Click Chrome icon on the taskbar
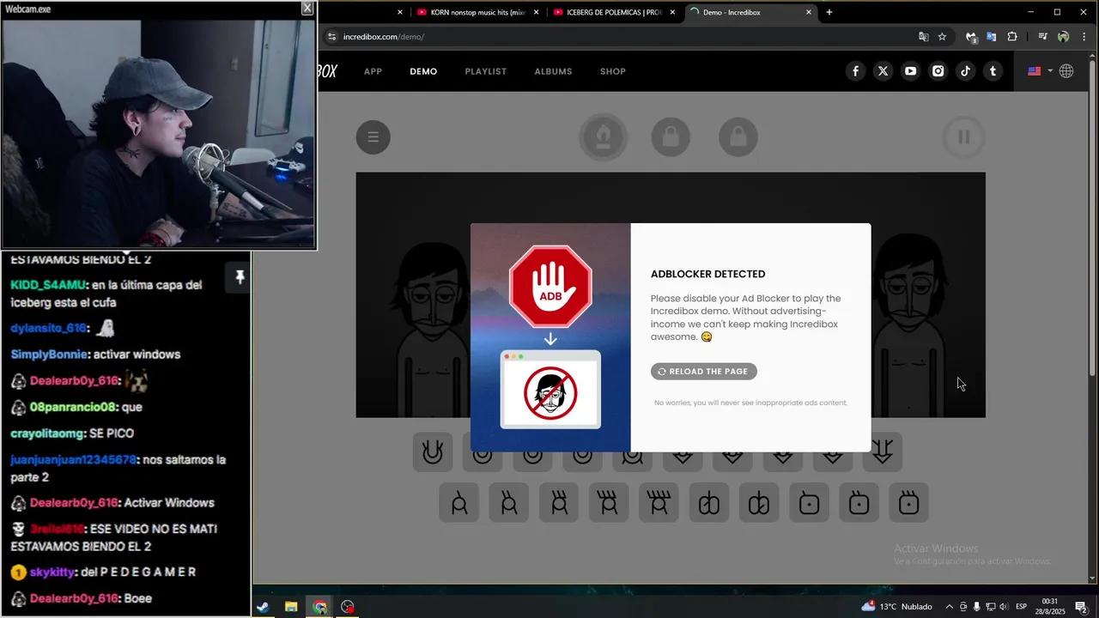Screen dimensions: 1099x618 tap(319, 607)
